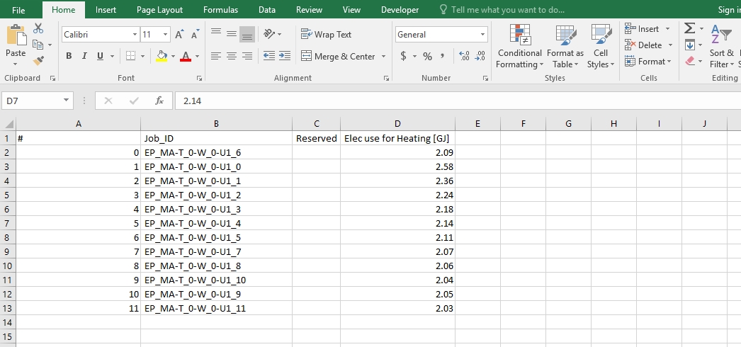Switch to the Developer tab
Screen dimensions: 741x347
(x=400, y=10)
